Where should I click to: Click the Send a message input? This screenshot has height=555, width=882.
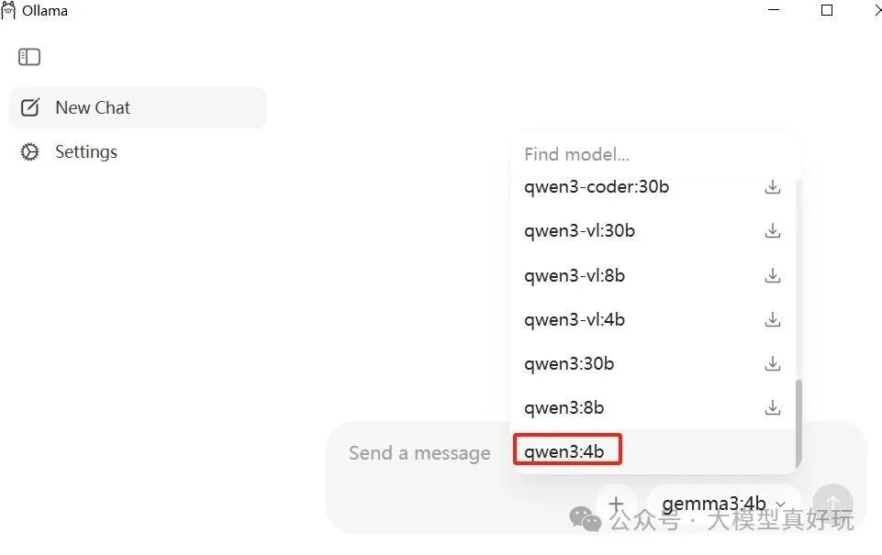tap(419, 452)
